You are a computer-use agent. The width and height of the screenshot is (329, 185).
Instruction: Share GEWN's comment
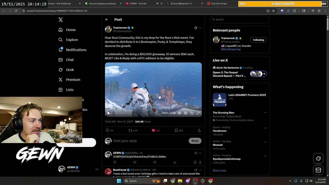(200, 162)
